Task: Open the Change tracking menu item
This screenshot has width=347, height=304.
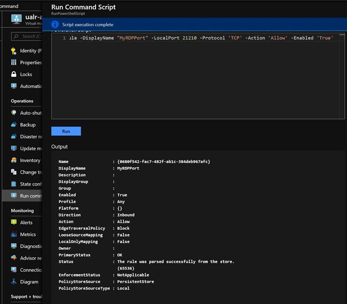Action: click(x=31, y=172)
